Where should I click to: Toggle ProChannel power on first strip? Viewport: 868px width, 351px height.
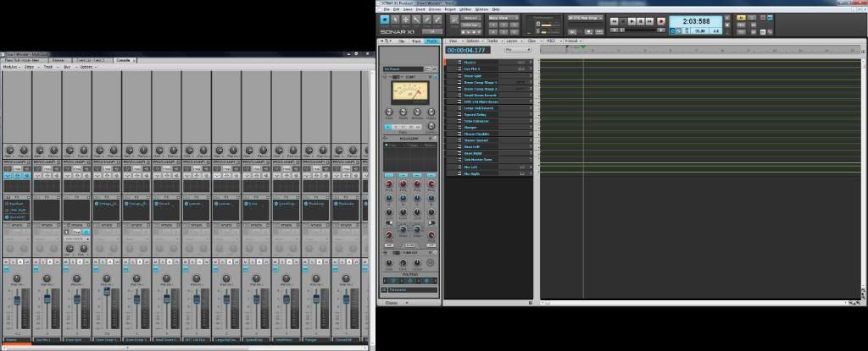click(29, 162)
